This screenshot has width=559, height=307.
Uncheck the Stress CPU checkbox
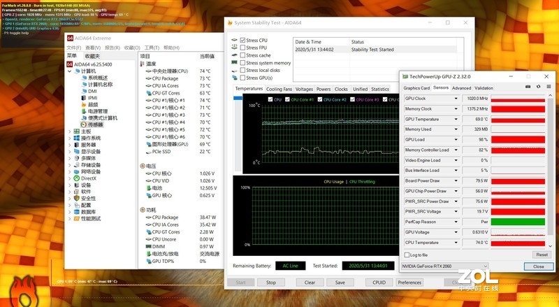242,41
